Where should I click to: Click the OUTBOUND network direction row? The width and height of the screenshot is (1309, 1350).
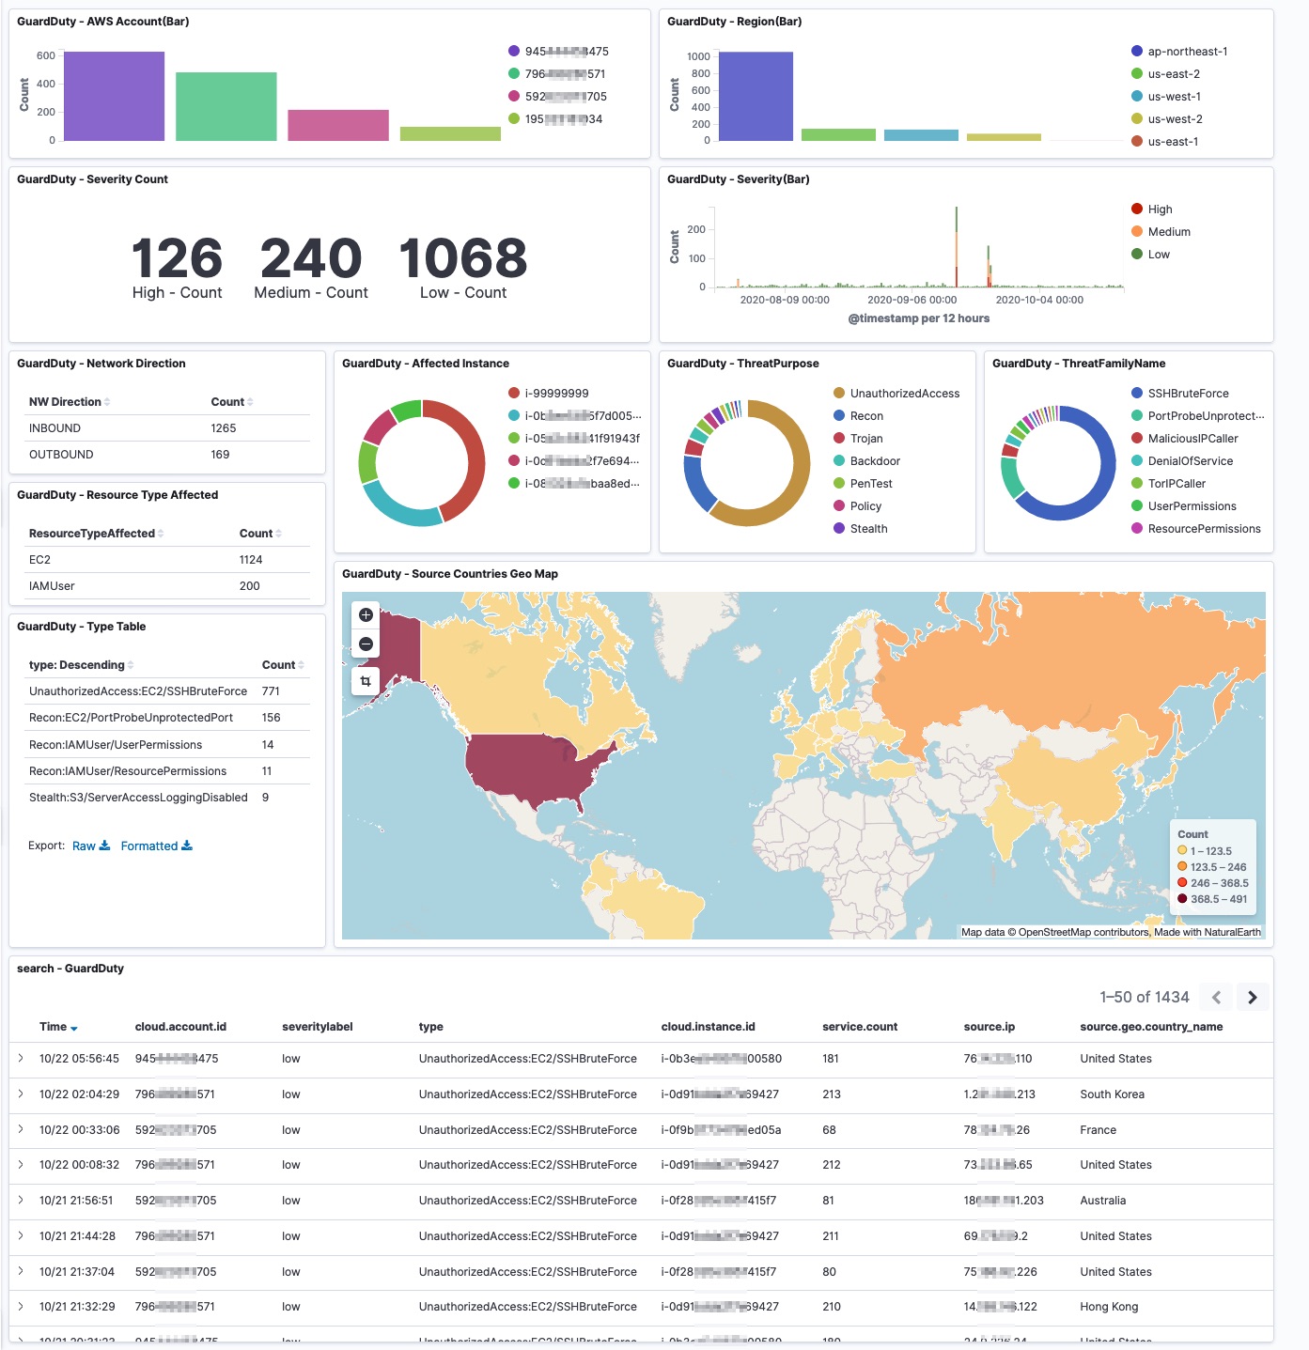169,455
